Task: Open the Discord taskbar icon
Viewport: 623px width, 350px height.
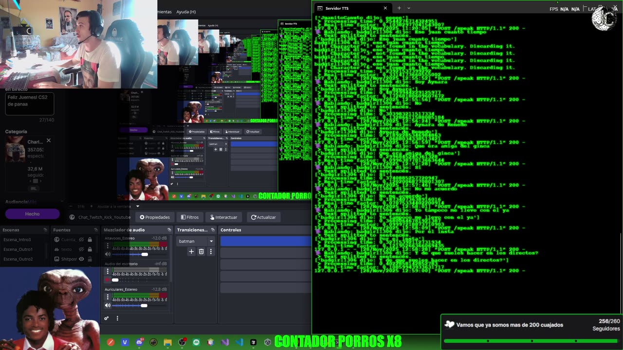Action: click(139, 342)
